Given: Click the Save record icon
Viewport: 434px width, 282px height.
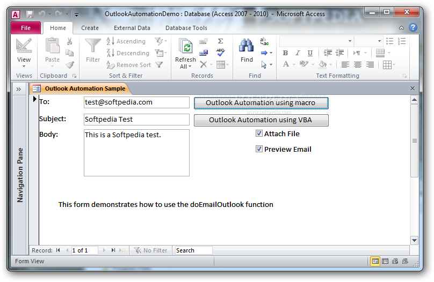Looking at the screenshot, I should pyautogui.click(x=204, y=53).
